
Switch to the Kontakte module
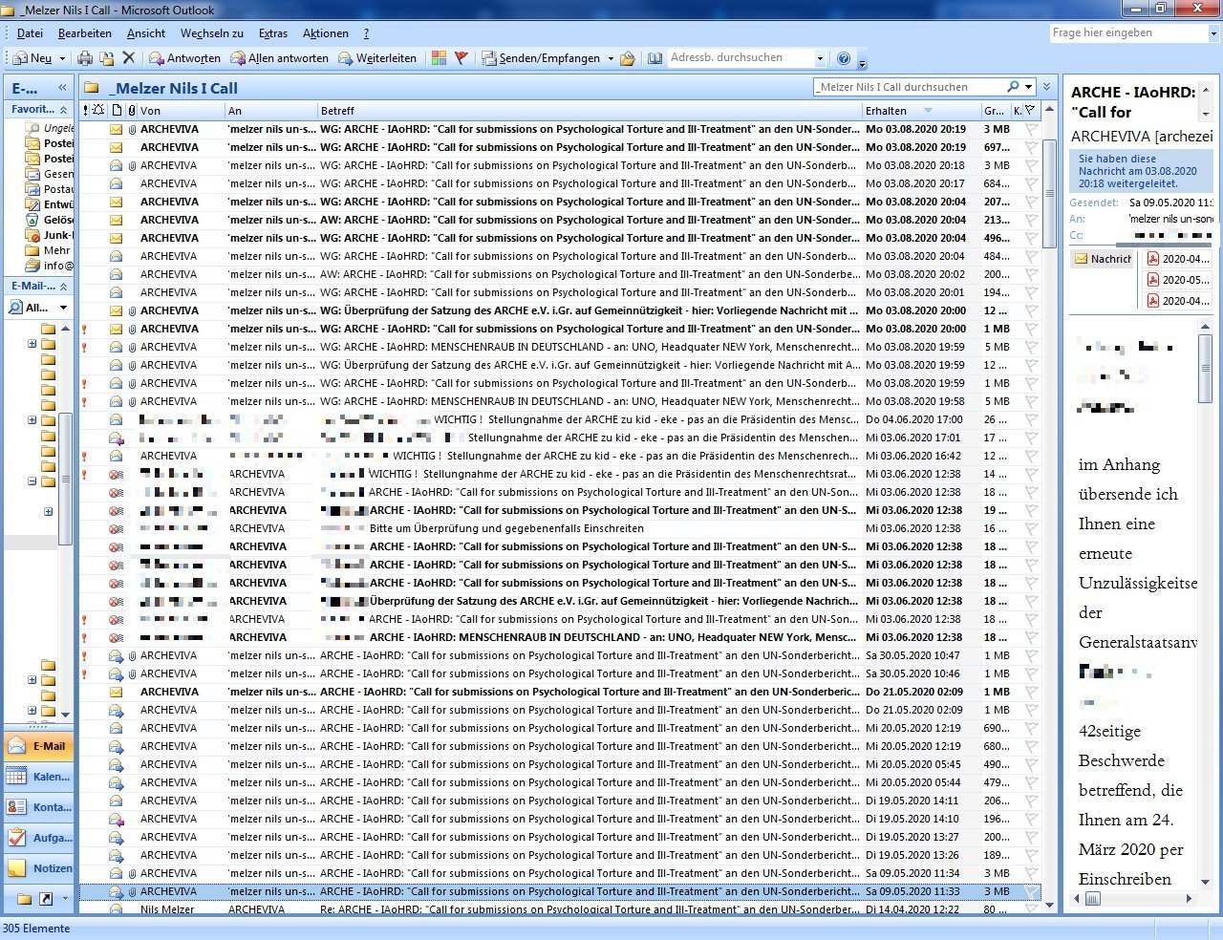coord(39,807)
